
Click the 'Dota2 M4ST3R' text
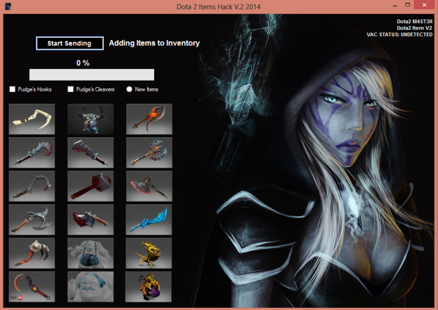pyautogui.click(x=415, y=22)
